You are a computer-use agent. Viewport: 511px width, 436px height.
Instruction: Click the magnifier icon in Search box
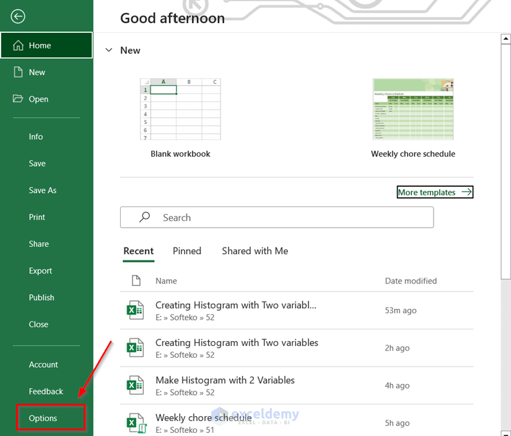click(144, 217)
